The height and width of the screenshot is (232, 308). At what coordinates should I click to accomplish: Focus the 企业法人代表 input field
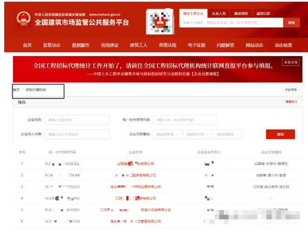click(77, 135)
